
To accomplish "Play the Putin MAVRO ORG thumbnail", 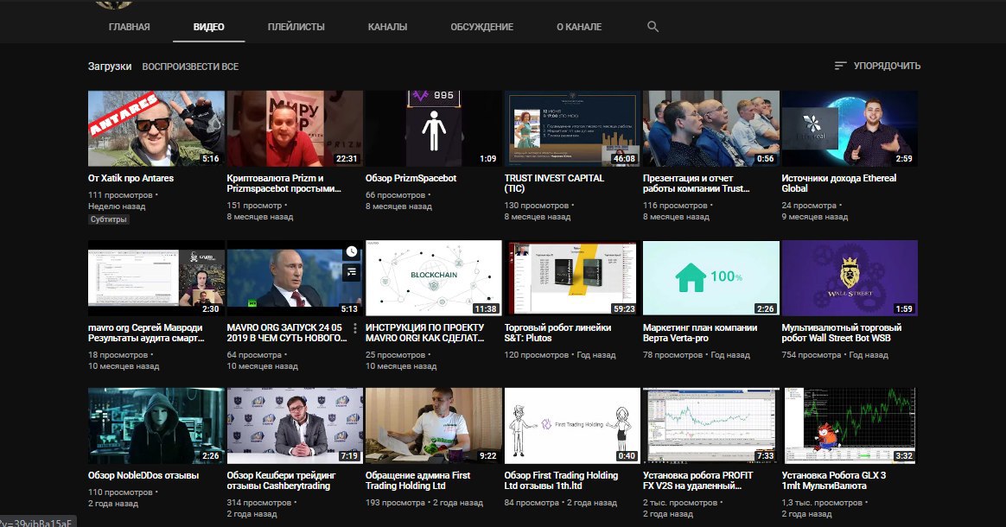I will click(295, 277).
